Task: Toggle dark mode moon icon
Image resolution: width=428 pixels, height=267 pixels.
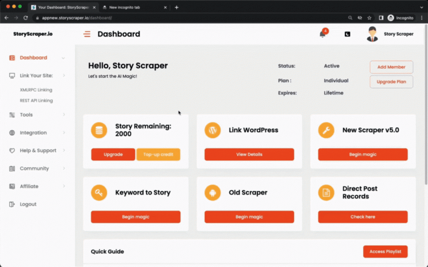Action: click(x=347, y=34)
